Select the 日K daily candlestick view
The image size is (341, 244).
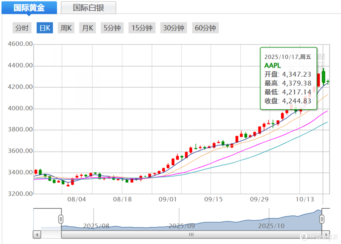tap(45, 28)
